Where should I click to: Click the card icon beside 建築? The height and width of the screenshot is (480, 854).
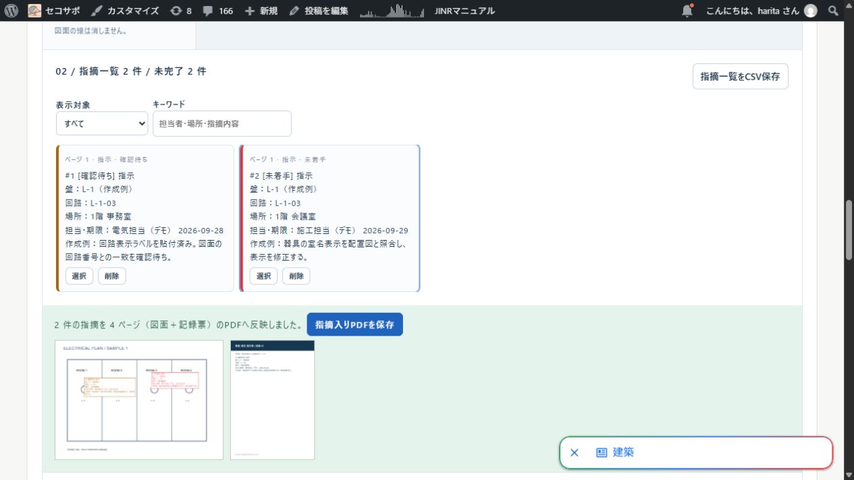pos(602,452)
